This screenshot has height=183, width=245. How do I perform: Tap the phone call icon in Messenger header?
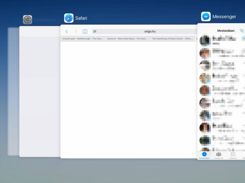coord(242,30)
